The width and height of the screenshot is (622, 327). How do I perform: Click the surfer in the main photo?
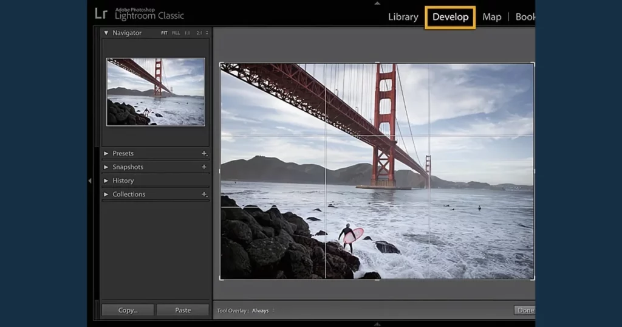tap(350, 238)
